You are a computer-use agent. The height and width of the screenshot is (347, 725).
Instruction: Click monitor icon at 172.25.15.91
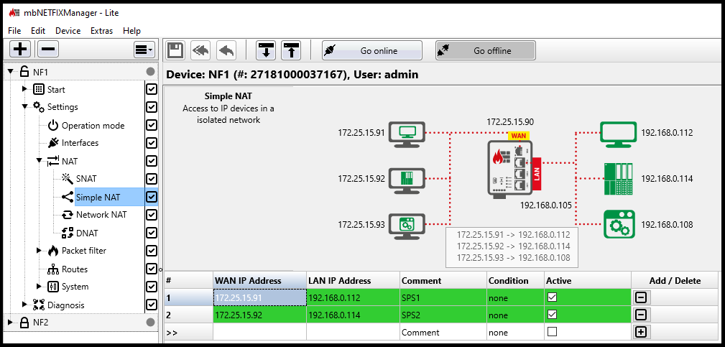pyautogui.click(x=407, y=134)
